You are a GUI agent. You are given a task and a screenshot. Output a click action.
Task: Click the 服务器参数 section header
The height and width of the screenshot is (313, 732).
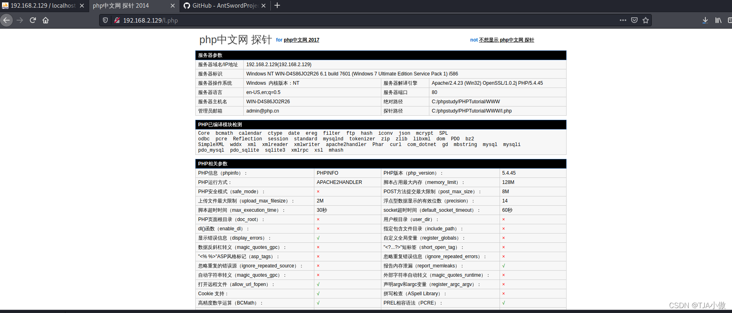pos(381,55)
